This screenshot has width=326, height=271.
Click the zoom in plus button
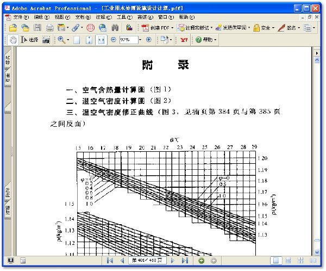(x=149, y=40)
